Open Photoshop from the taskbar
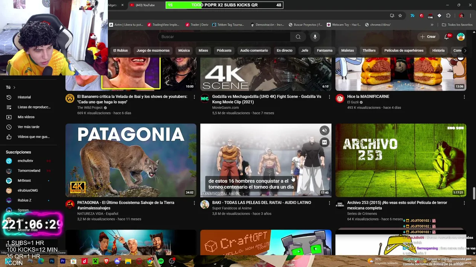The width and height of the screenshot is (476, 267). pyautogui.click(x=52, y=261)
